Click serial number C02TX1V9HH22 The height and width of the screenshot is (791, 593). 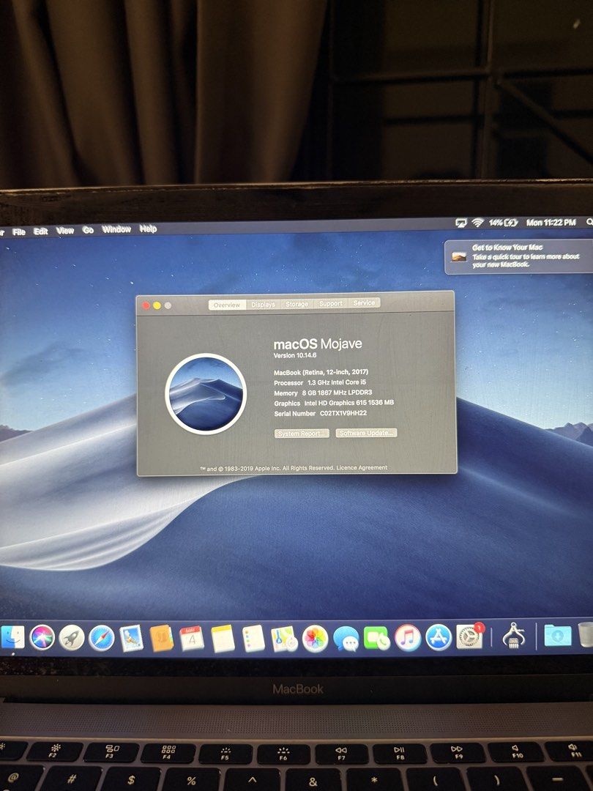[x=343, y=413]
